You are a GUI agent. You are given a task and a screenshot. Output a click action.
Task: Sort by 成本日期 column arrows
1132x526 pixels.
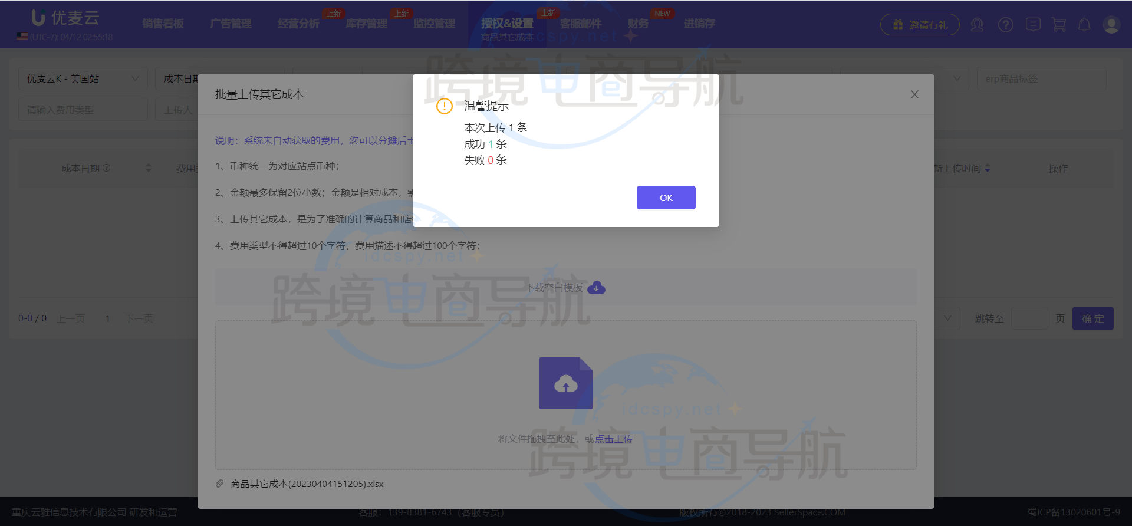pos(149,168)
